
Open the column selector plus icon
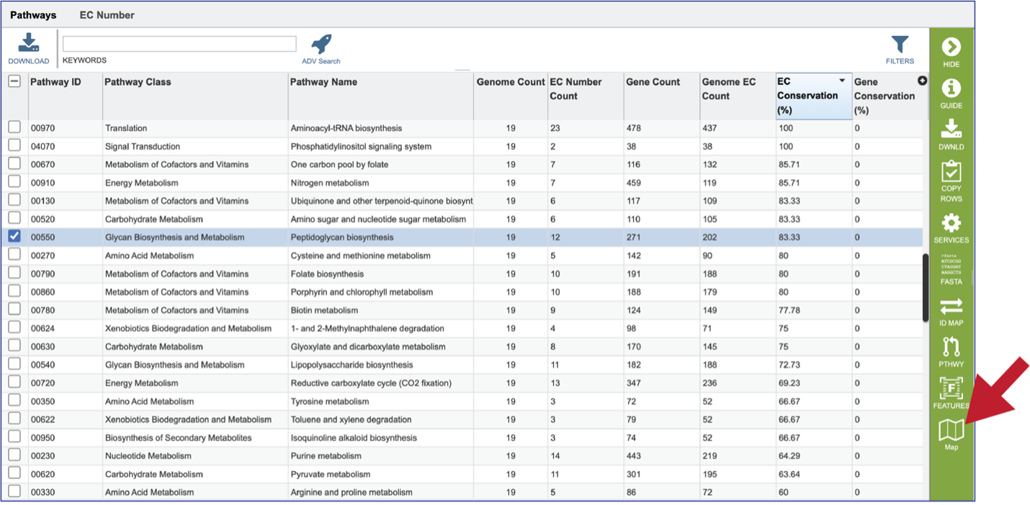click(x=922, y=81)
